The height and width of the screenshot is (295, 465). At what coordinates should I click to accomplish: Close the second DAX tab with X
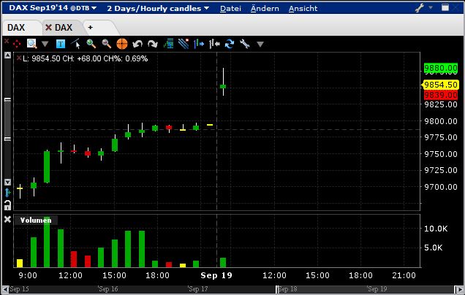48,28
